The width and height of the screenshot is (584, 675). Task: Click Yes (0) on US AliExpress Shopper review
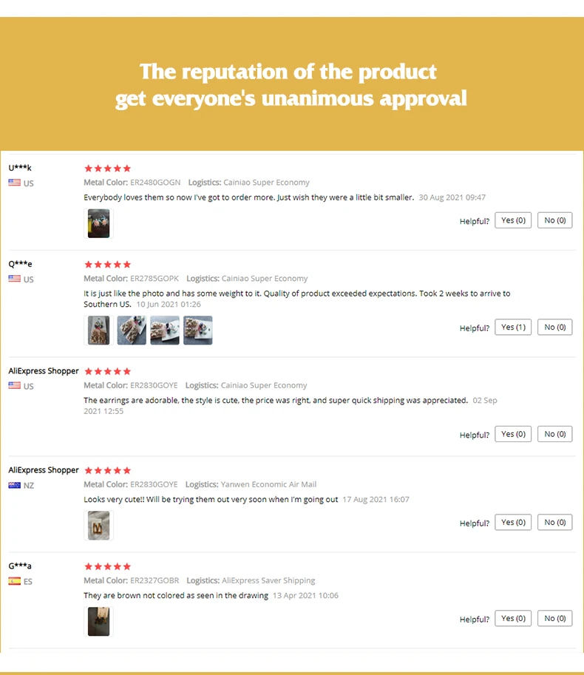(x=513, y=434)
